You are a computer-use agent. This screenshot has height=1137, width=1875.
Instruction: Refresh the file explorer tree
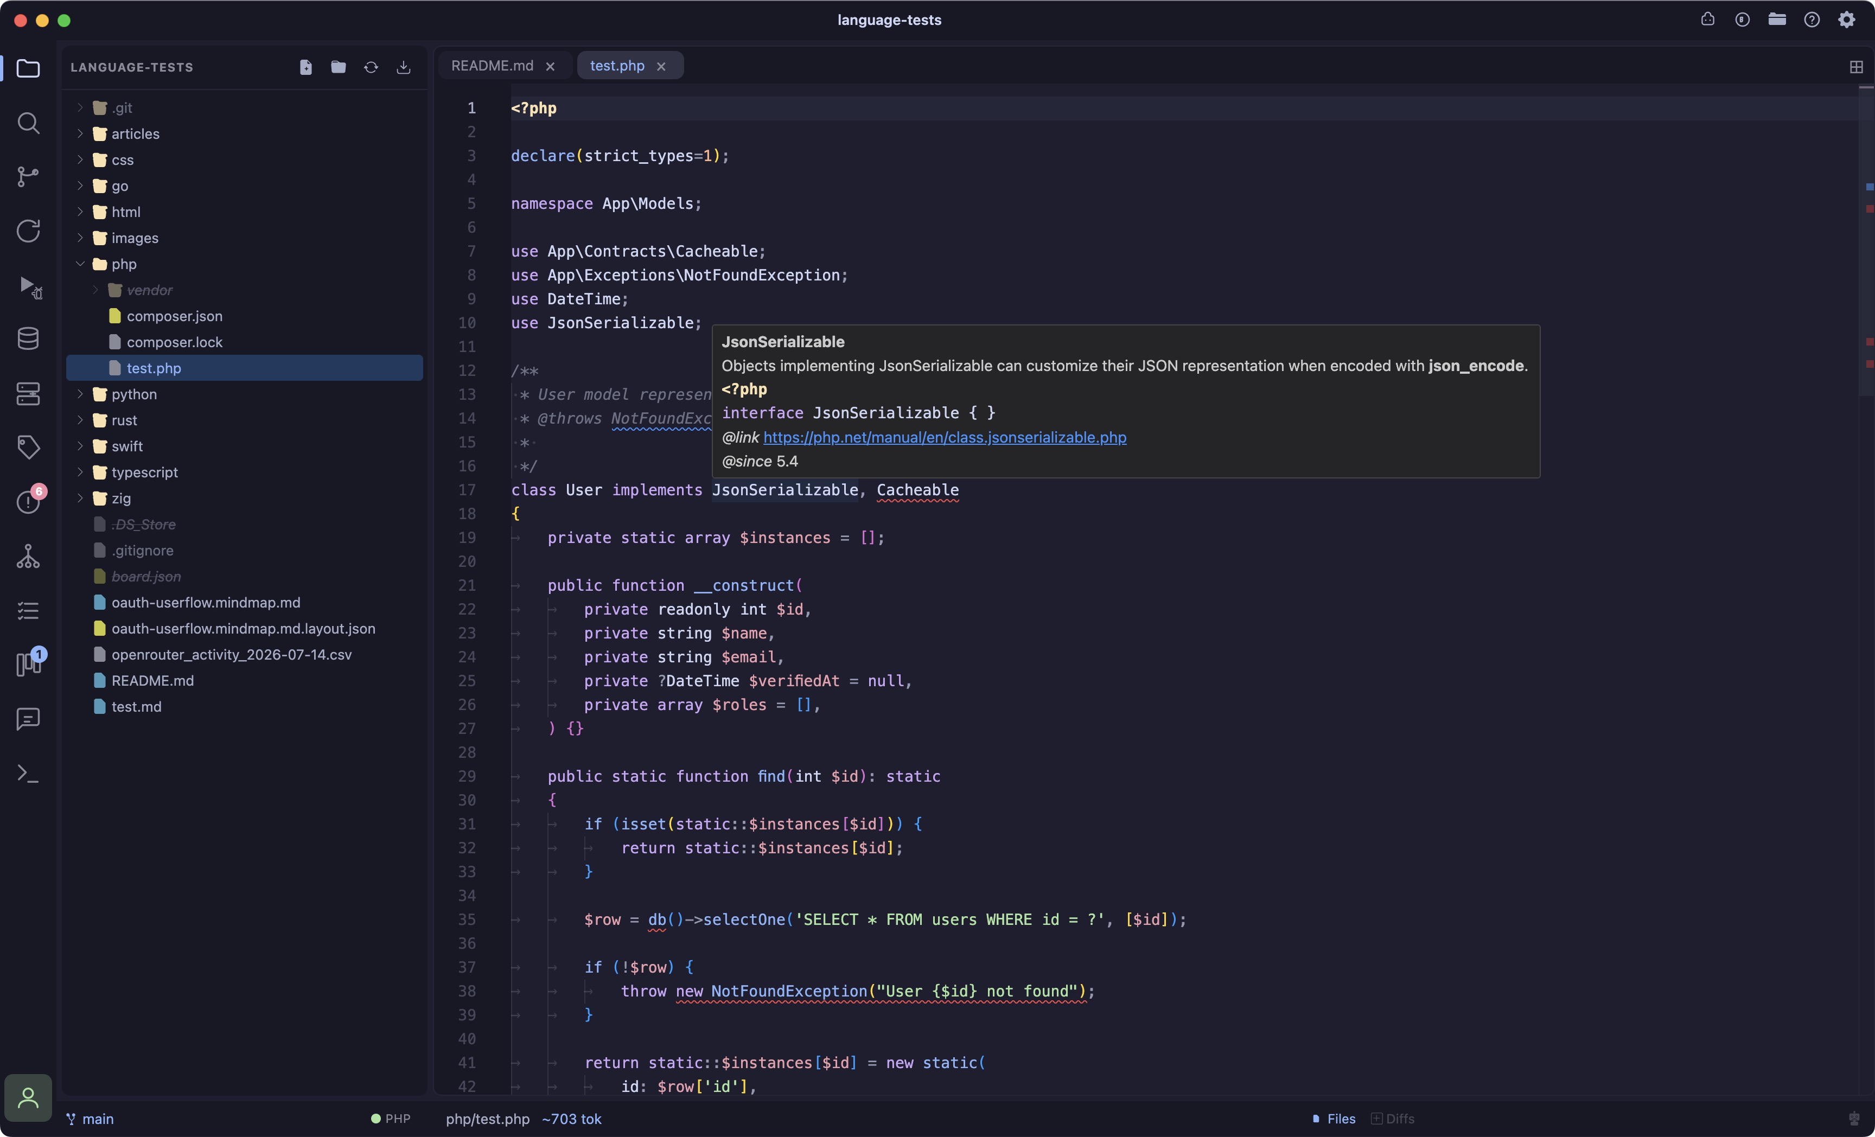click(371, 67)
